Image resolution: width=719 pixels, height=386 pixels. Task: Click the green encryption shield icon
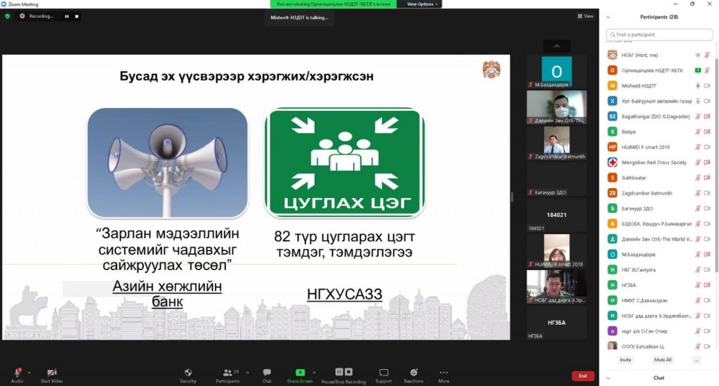point(8,16)
